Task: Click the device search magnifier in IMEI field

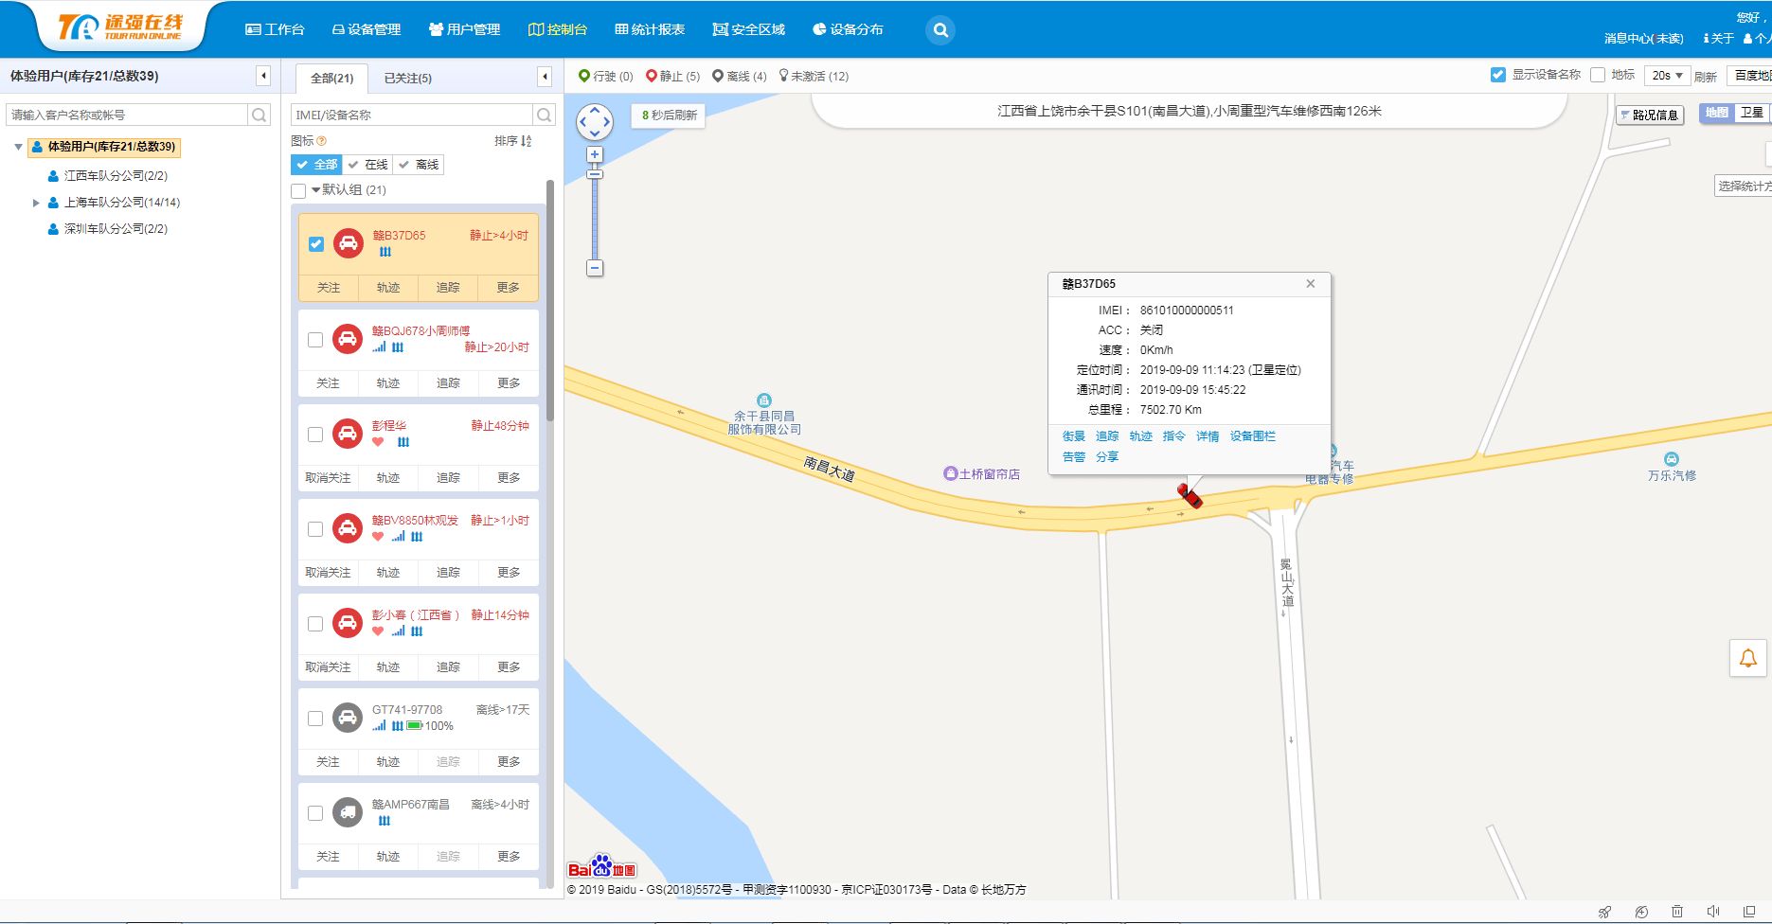Action: tap(544, 115)
